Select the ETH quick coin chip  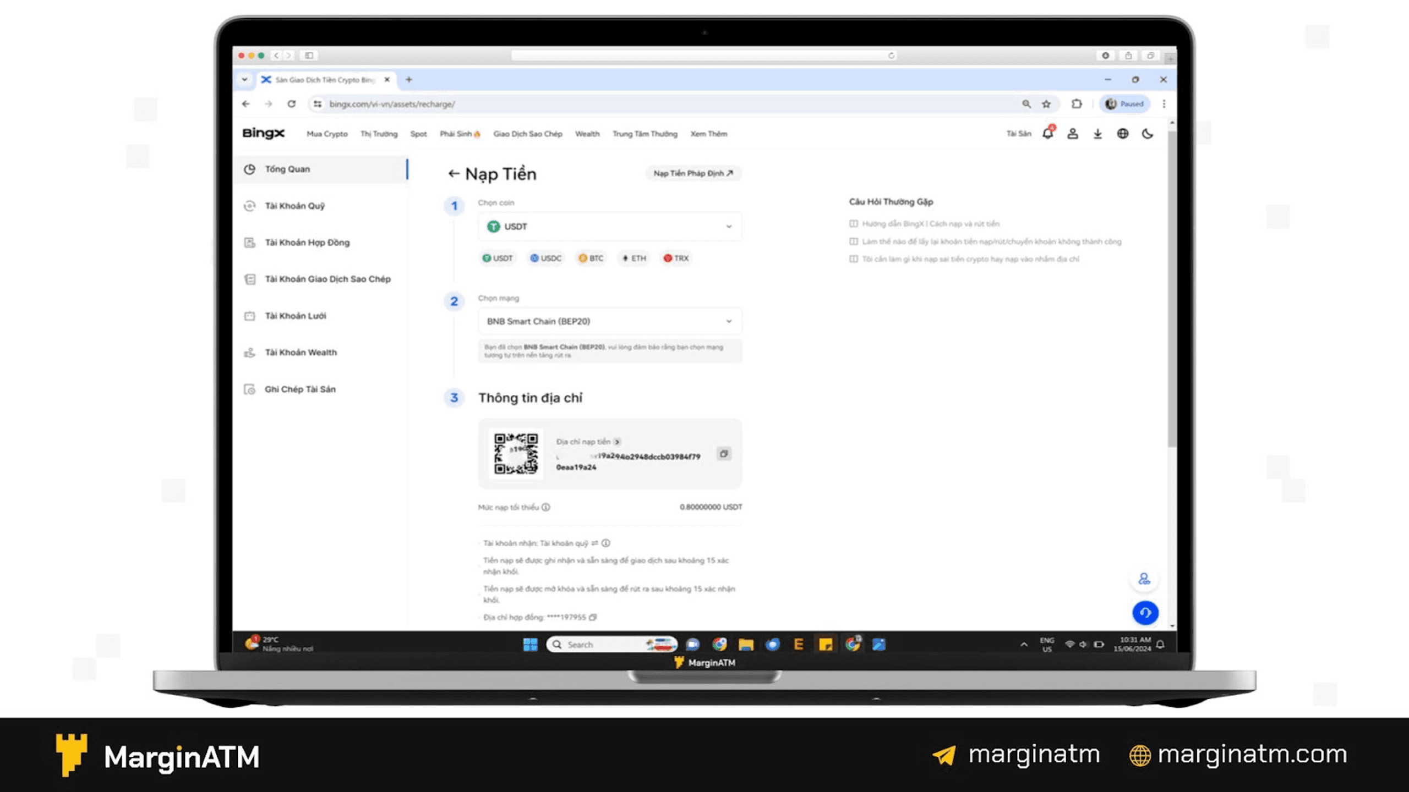click(634, 258)
